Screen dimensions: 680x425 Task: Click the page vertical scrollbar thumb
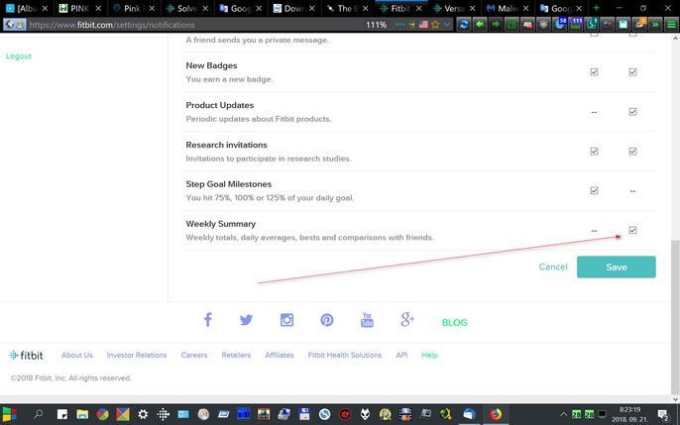(676, 315)
